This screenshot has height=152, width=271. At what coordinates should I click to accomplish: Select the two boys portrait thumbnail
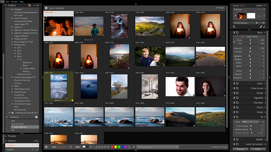point(150,57)
